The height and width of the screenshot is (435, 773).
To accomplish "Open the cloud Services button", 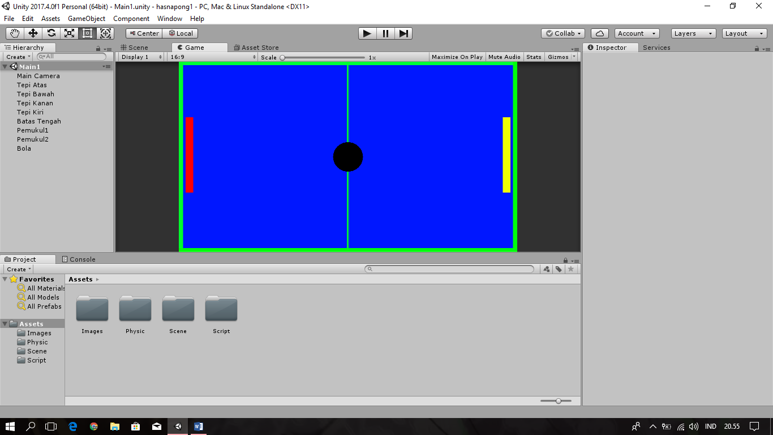I will click(x=600, y=33).
